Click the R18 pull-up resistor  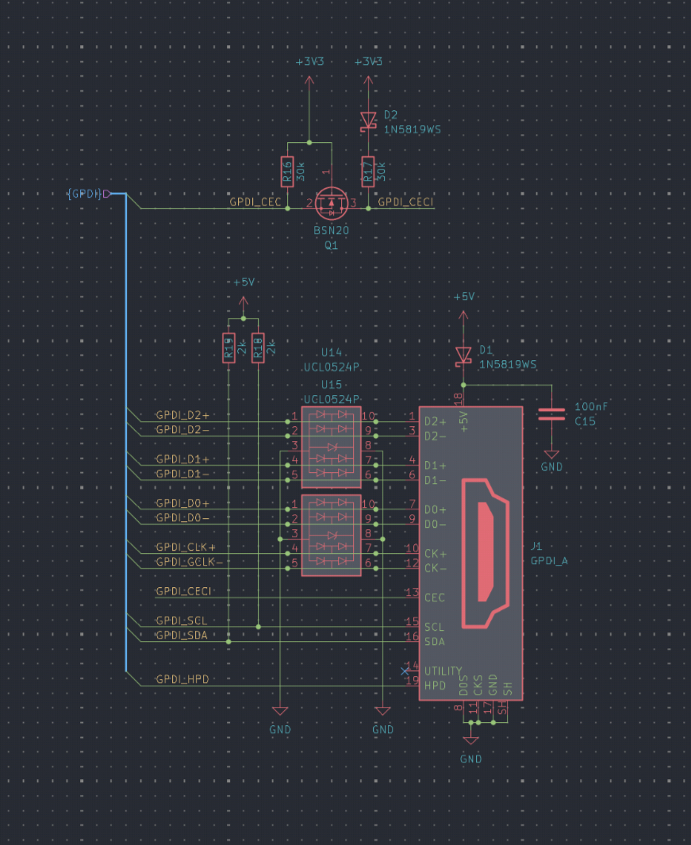pos(258,348)
